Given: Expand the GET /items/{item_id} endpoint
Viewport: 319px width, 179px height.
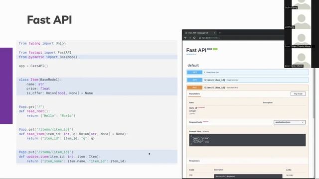Looking at the screenshot, I should click(x=247, y=80).
